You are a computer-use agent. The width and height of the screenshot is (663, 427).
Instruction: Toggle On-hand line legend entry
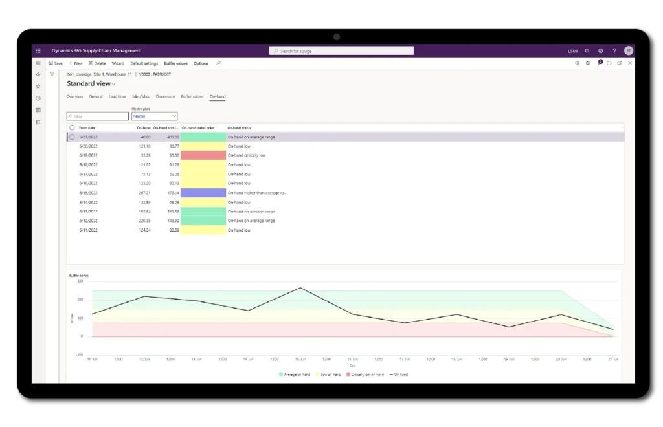(x=399, y=375)
